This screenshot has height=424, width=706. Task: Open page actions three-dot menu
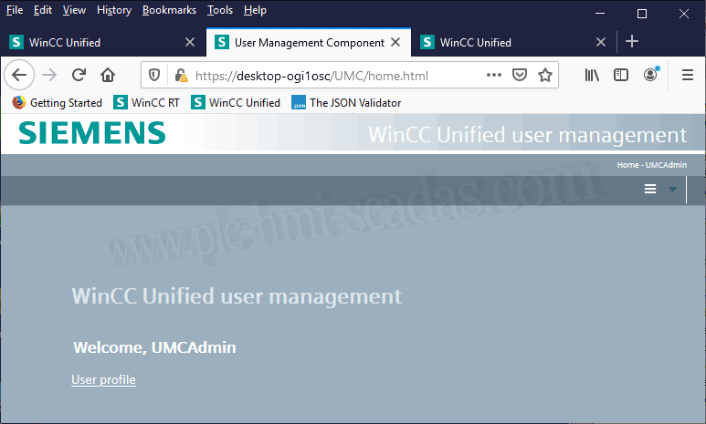493,75
